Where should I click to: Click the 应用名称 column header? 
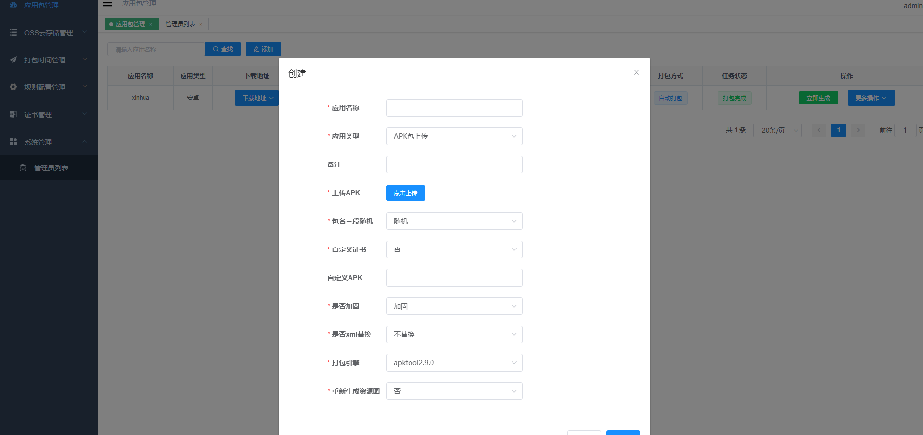click(x=141, y=76)
